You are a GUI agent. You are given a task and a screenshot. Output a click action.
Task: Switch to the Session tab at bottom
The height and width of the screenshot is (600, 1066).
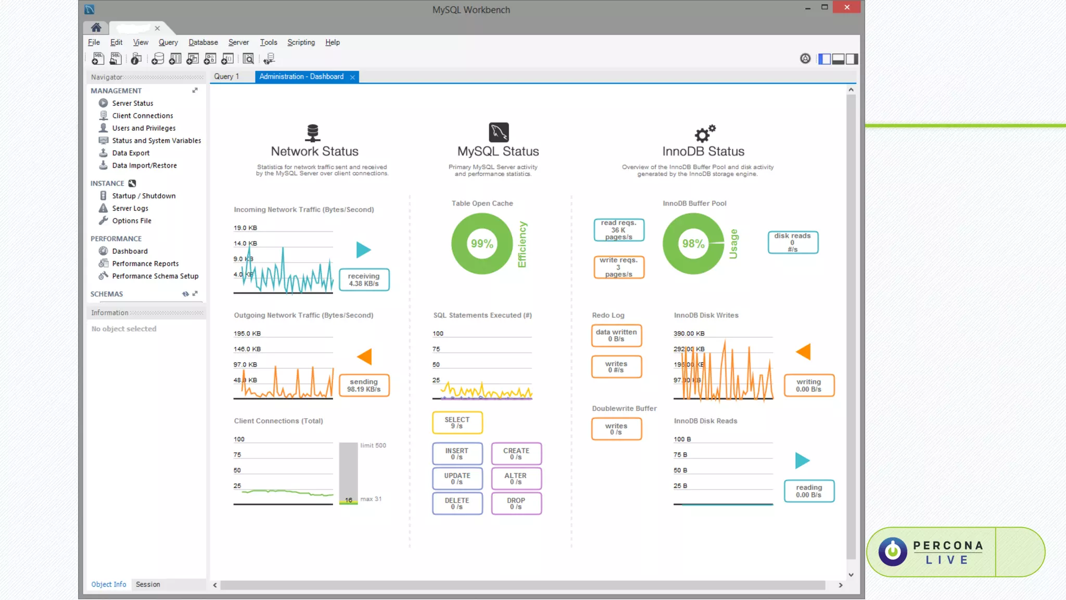pyautogui.click(x=148, y=584)
